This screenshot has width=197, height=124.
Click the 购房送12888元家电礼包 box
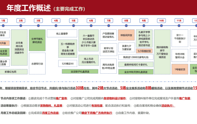click(136, 57)
